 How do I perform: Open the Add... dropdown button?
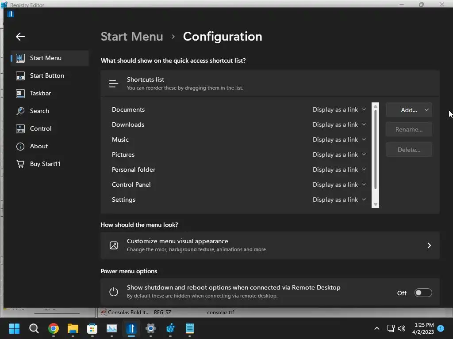tap(409, 110)
